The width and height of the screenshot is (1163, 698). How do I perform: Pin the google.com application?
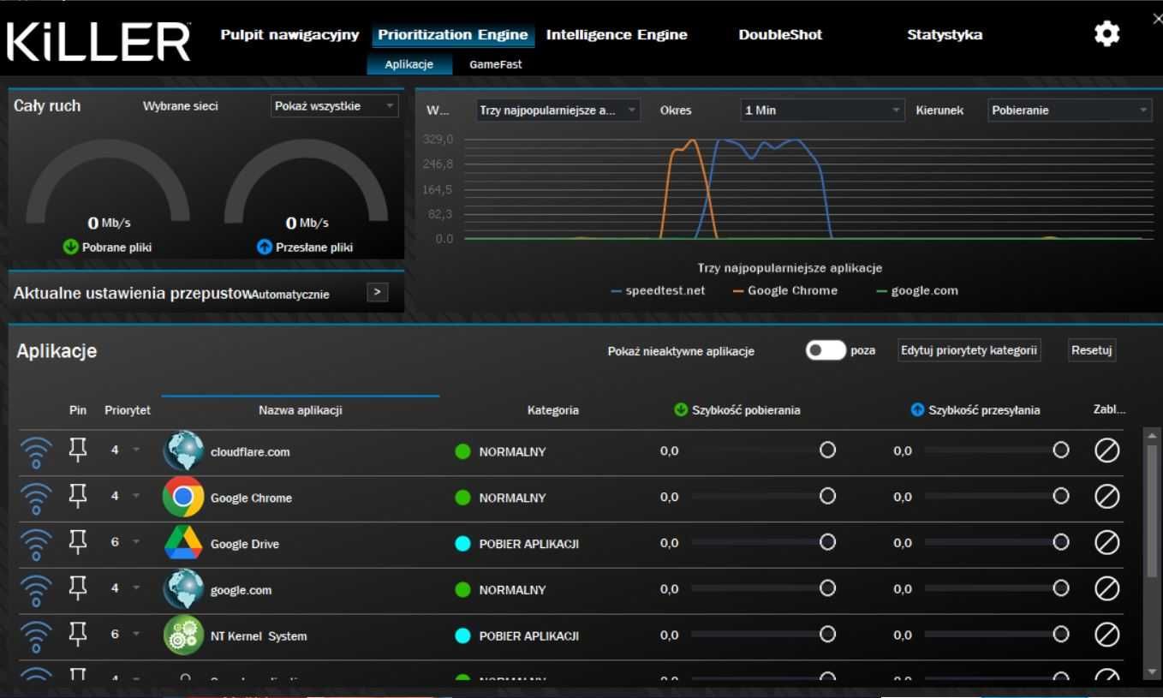coord(78,589)
